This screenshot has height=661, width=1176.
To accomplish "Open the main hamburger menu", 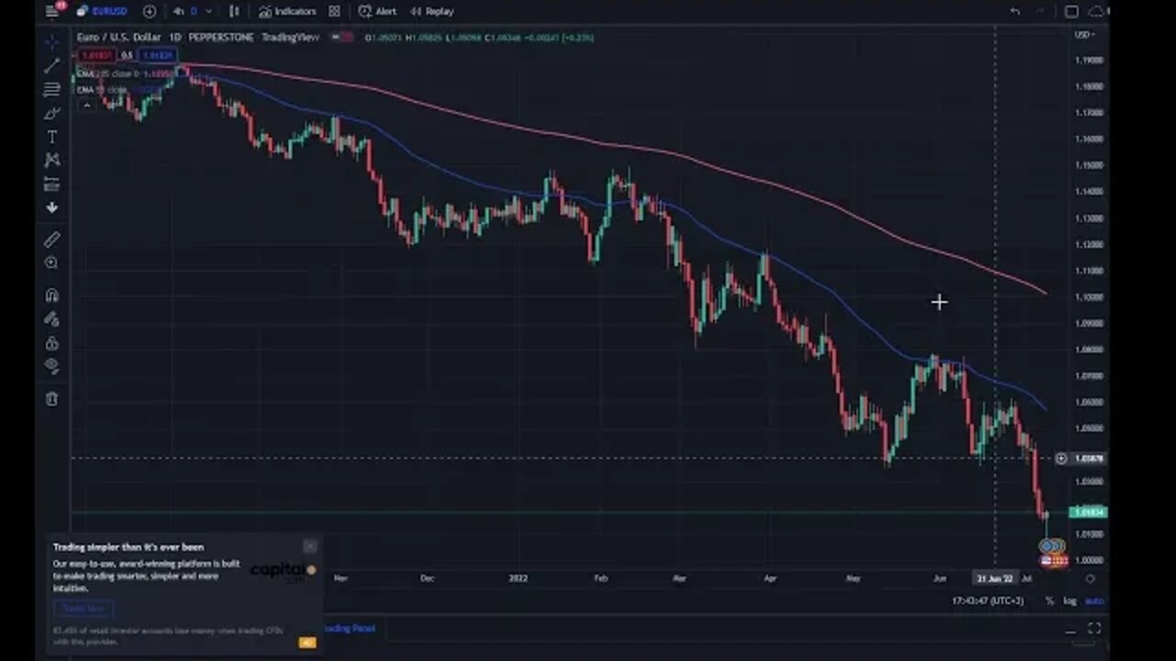I will point(52,11).
